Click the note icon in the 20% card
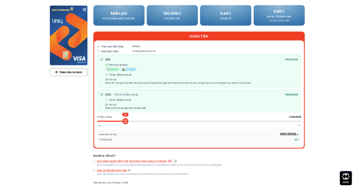354x189 pixels. point(107,79)
